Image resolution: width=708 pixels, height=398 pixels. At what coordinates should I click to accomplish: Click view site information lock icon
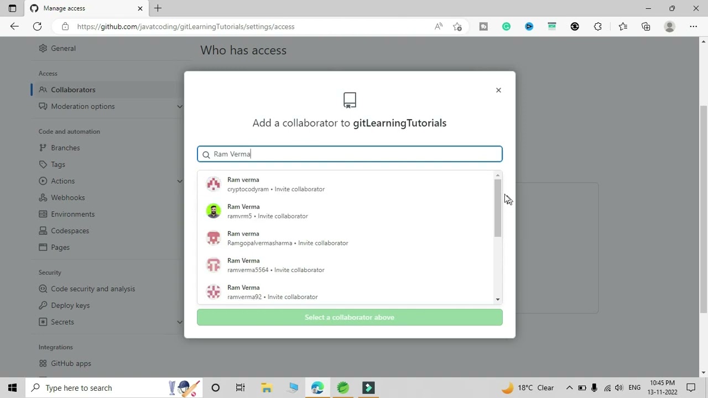(x=65, y=27)
